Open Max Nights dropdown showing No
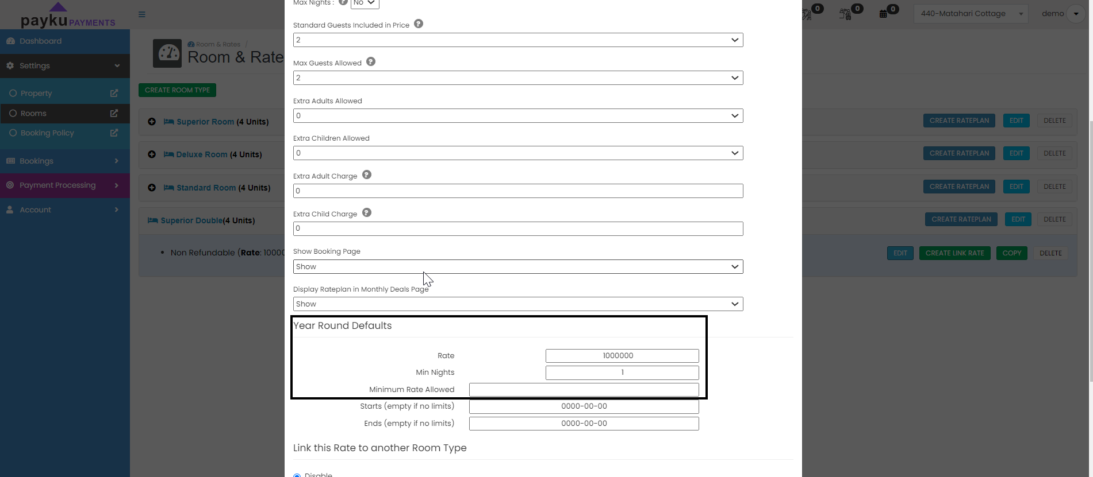The width and height of the screenshot is (1093, 477). (x=365, y=3)
